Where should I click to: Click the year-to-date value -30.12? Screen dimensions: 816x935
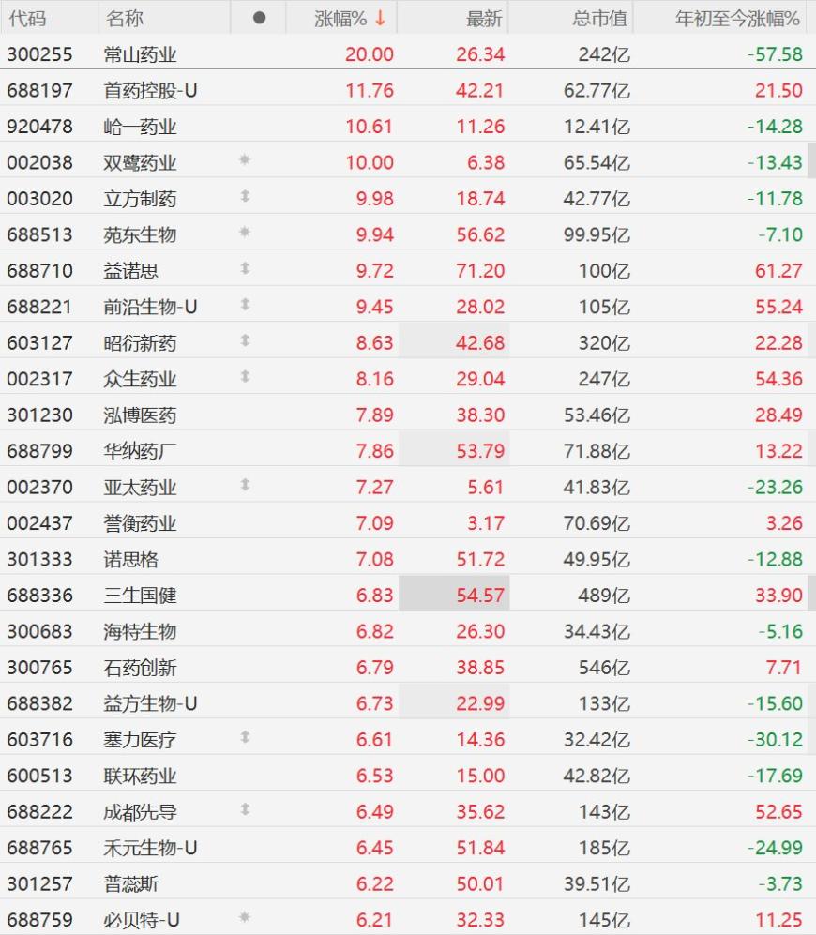[x=776, y=739]
